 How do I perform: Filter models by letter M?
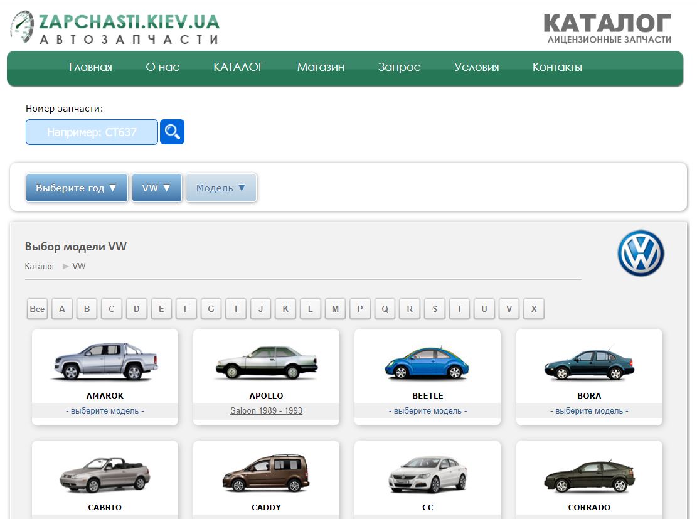(335, 309)
